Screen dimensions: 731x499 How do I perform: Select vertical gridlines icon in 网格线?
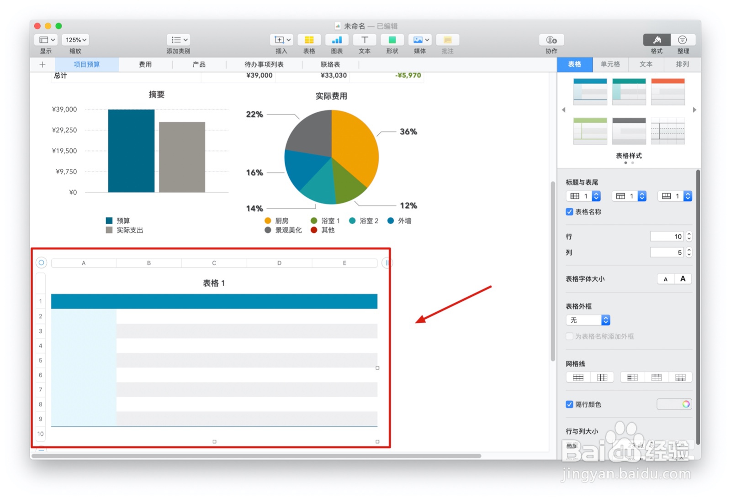(x=602, y=377)
